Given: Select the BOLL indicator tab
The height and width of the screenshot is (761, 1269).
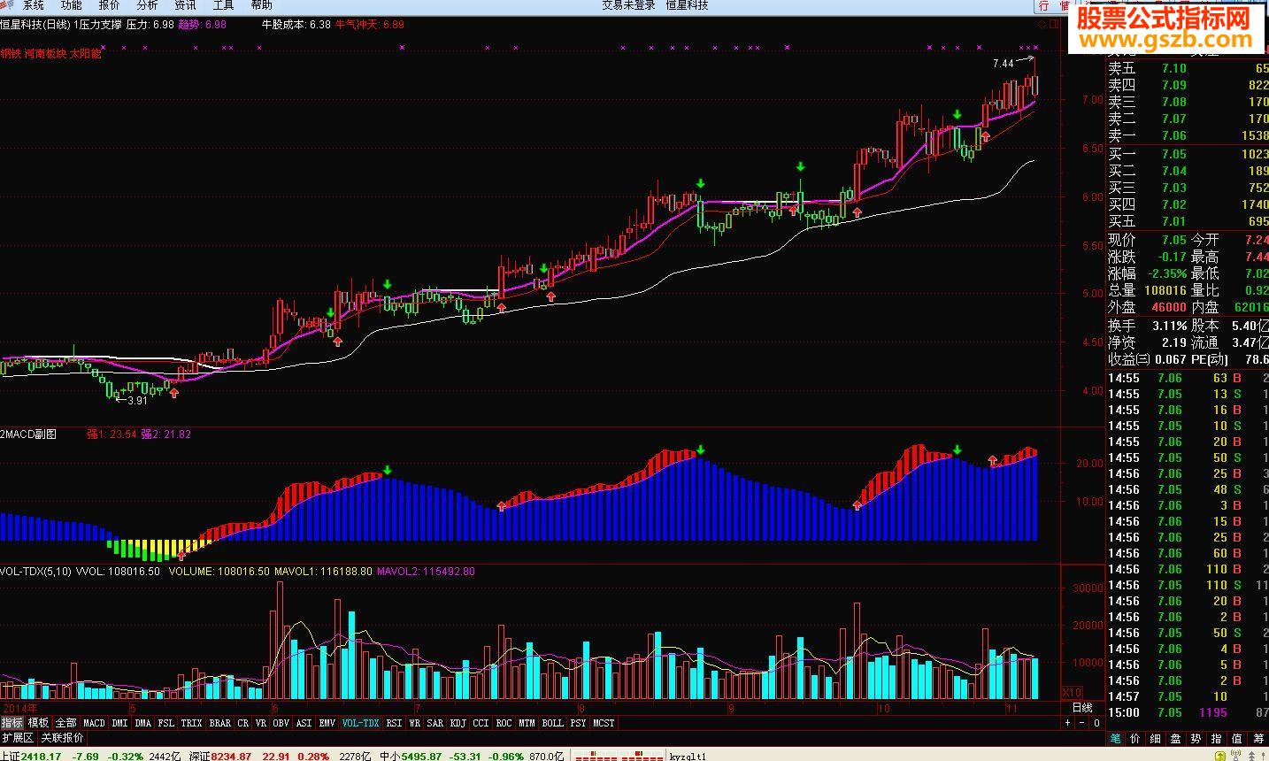Looking at the screenshot, I should (x=552, y=723).
